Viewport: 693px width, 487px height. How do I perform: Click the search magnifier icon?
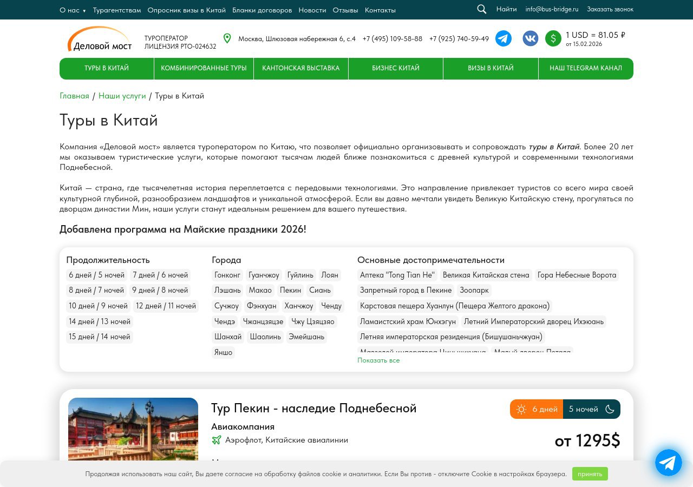click(481, 9)
